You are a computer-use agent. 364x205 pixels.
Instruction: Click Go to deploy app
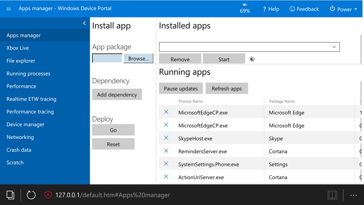(113, 130)
